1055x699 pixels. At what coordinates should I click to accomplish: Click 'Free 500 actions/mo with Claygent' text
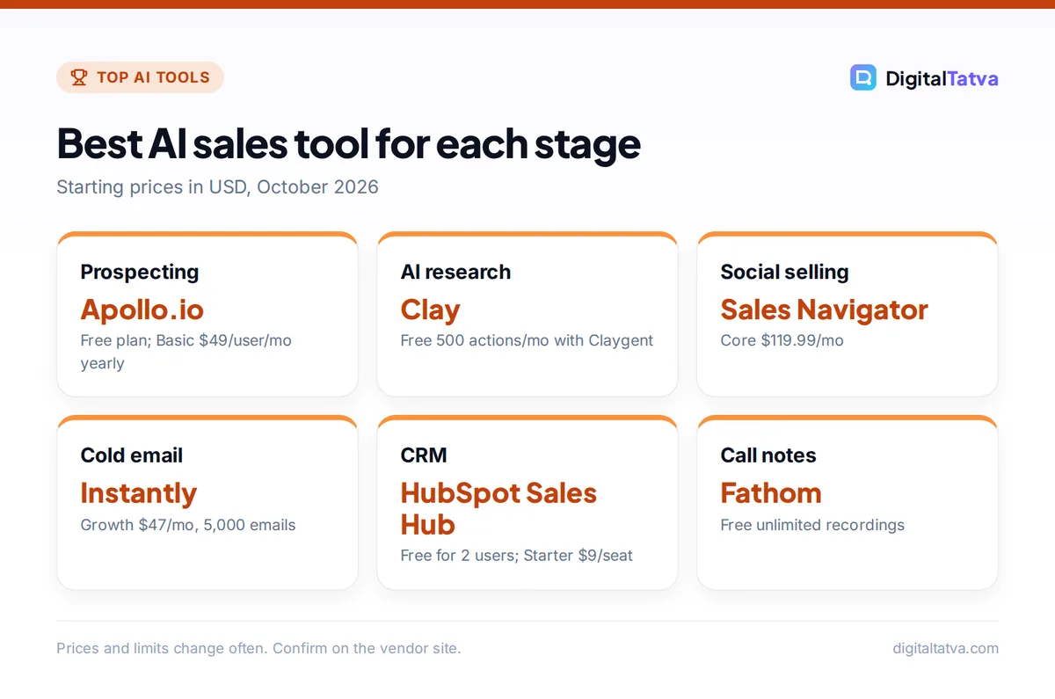tap(527, 340)
